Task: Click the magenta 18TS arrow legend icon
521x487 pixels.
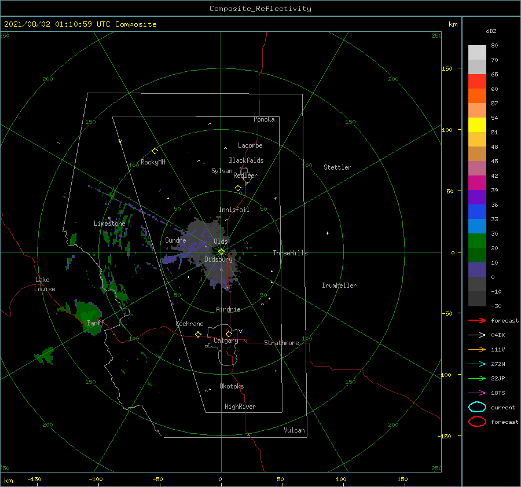Action: (x=477, y=393)
